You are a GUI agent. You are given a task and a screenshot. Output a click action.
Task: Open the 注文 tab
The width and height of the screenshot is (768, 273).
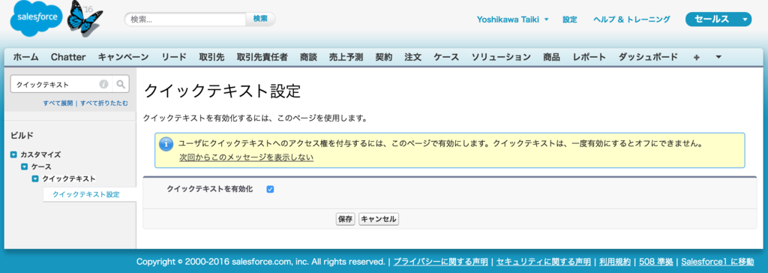[413, 57]
